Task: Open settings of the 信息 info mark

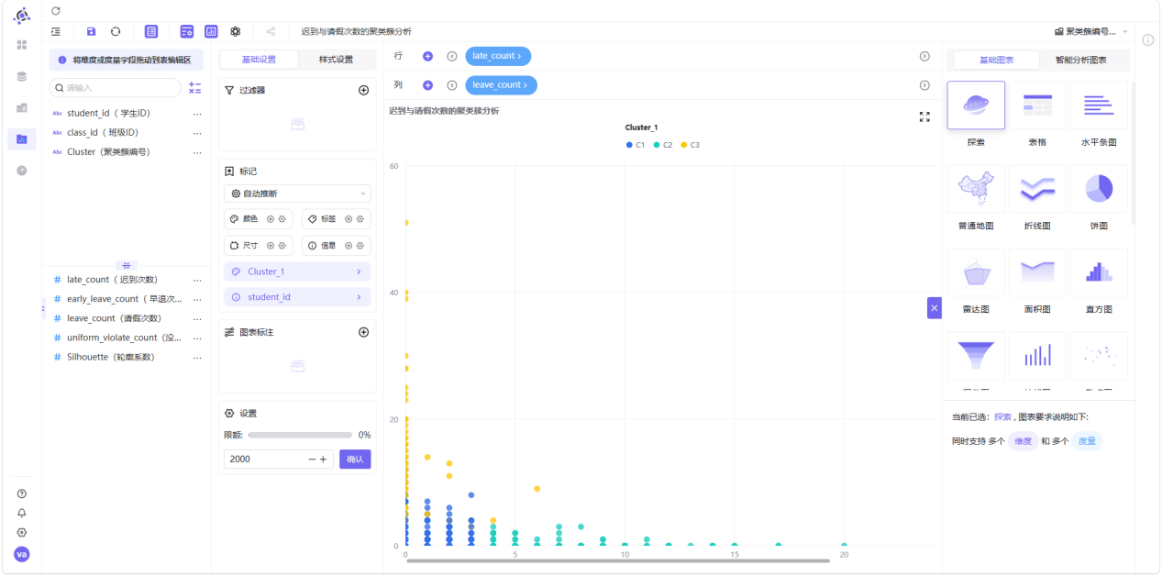Action: 360,245
